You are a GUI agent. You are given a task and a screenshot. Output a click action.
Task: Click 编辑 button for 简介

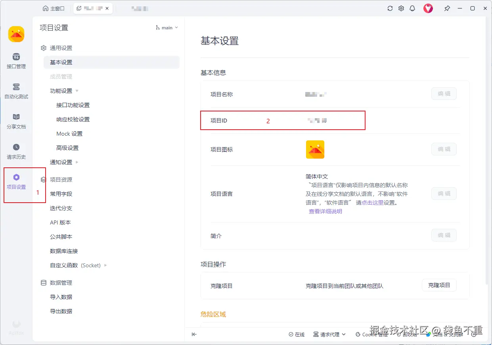(444, 235)
